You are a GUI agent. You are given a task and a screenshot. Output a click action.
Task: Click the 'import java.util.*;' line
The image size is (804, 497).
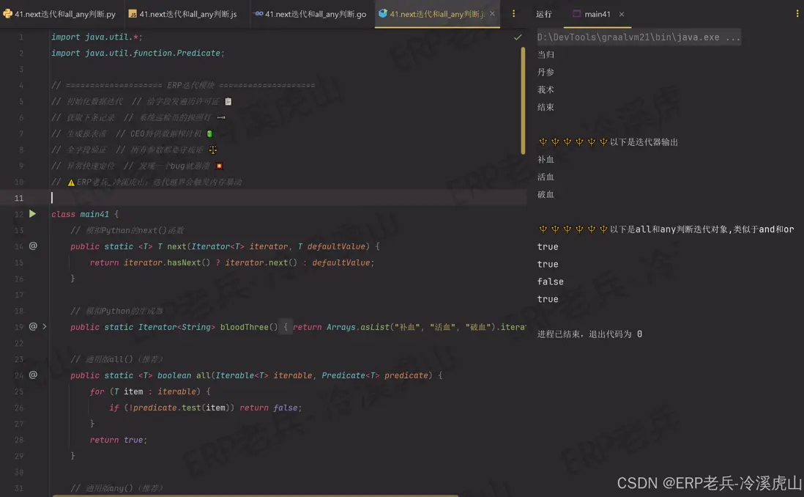click(97, 37)
